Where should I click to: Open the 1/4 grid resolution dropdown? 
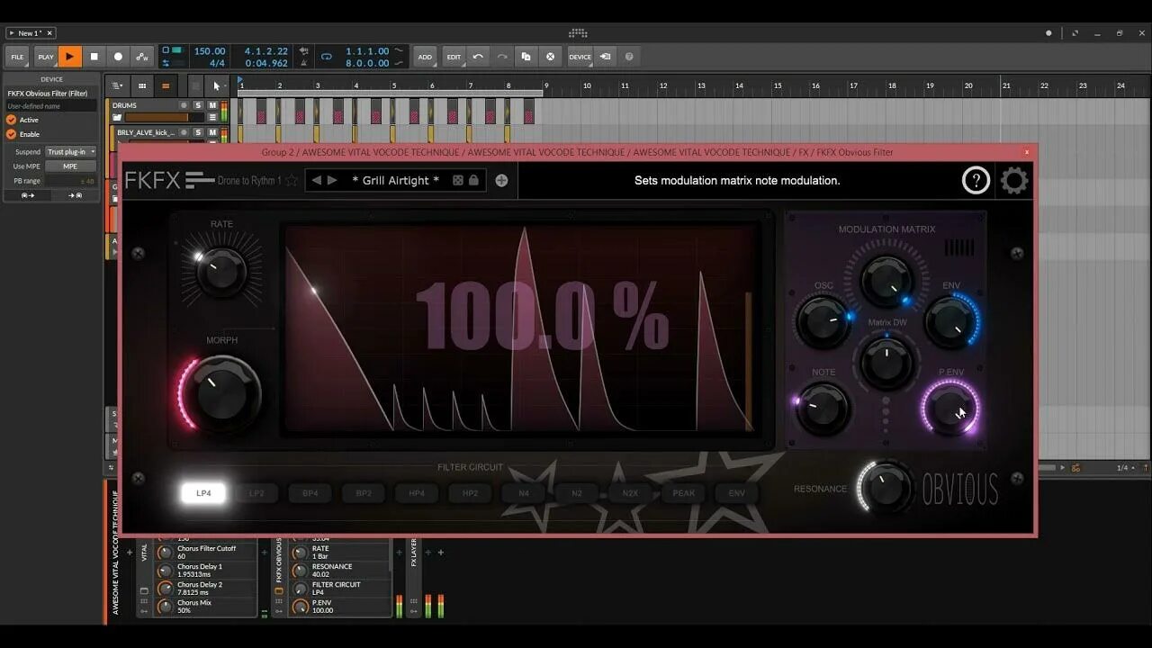point(1125,468)
